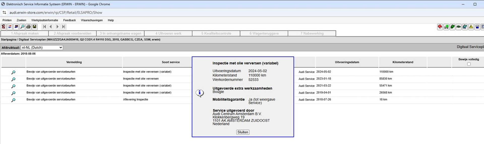Open the Feedback menu
Screen dimensions: 484x144
point(70,20)
